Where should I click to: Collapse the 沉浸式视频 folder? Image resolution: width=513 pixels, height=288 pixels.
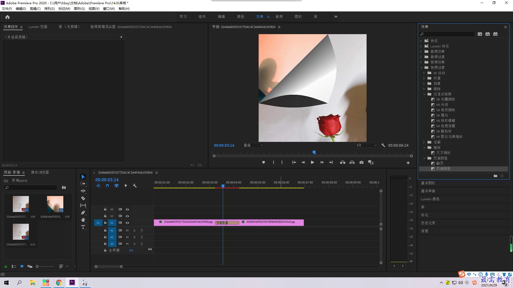[424, 94]
